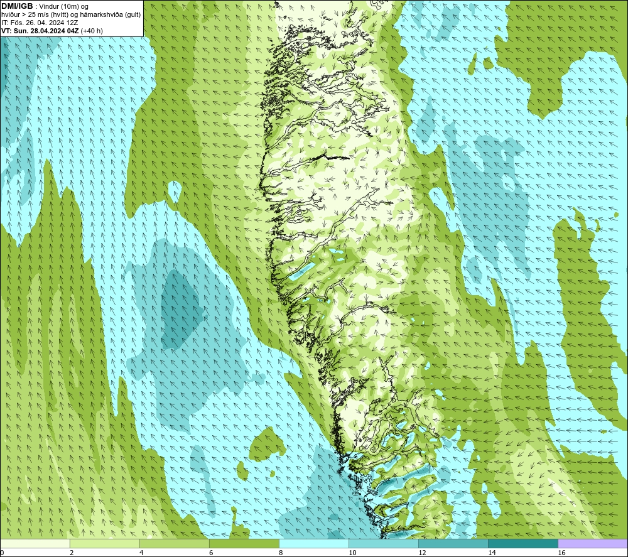Click the turquoise 10–12 m/s legend swatch
Viewport: 628px width, 557px height.
[x=383, y=543]
